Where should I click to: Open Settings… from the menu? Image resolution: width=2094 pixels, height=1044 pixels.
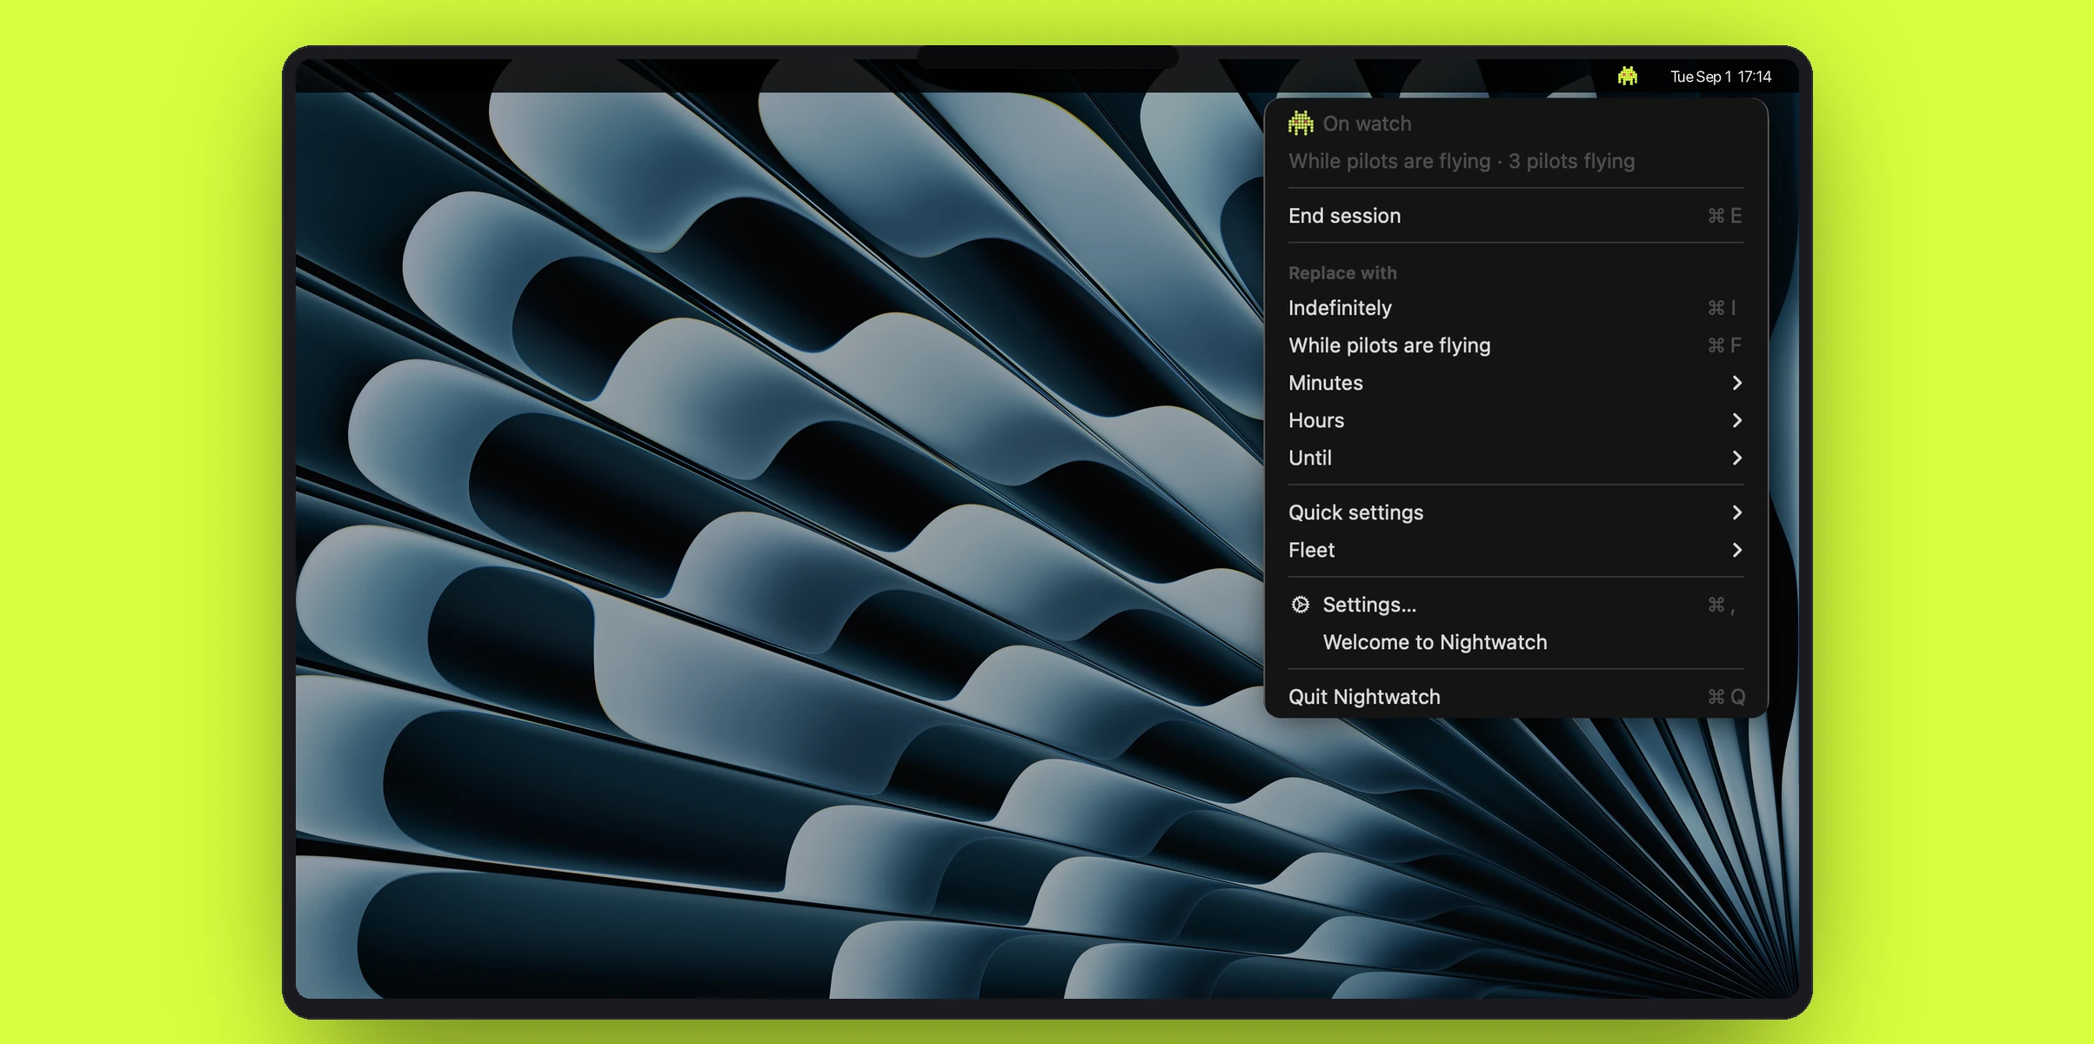tap(1515, 605)
